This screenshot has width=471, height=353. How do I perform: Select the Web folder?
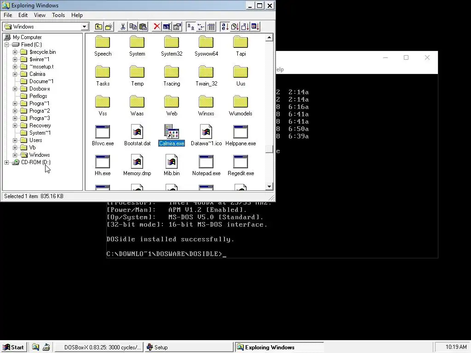click(x=172, y=106)
